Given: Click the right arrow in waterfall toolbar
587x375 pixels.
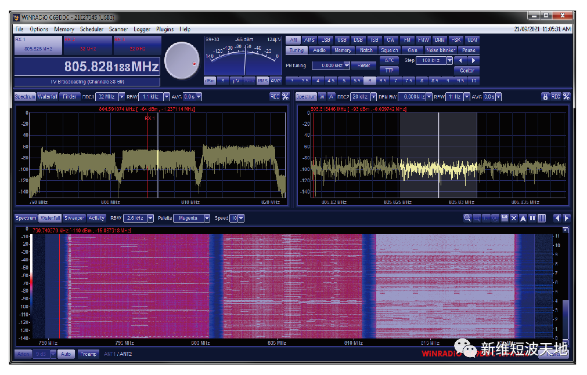Looking at the screenshot, I should pyautogui.click(x=567, y=218).
